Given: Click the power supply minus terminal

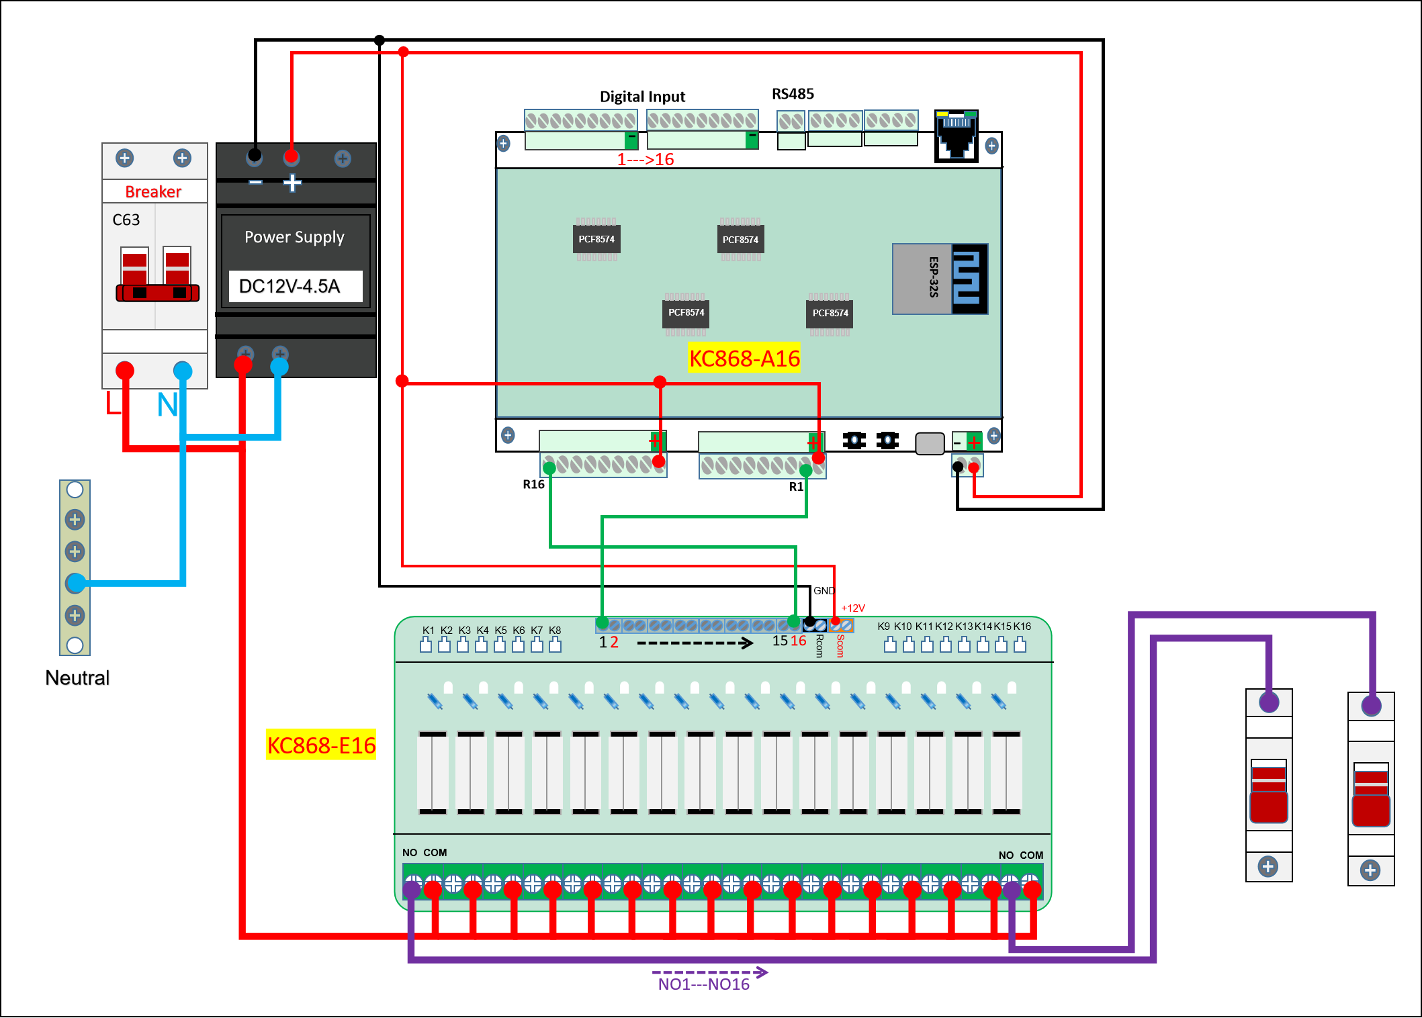Looking at the screenshot, I should (x=254, y=158).
